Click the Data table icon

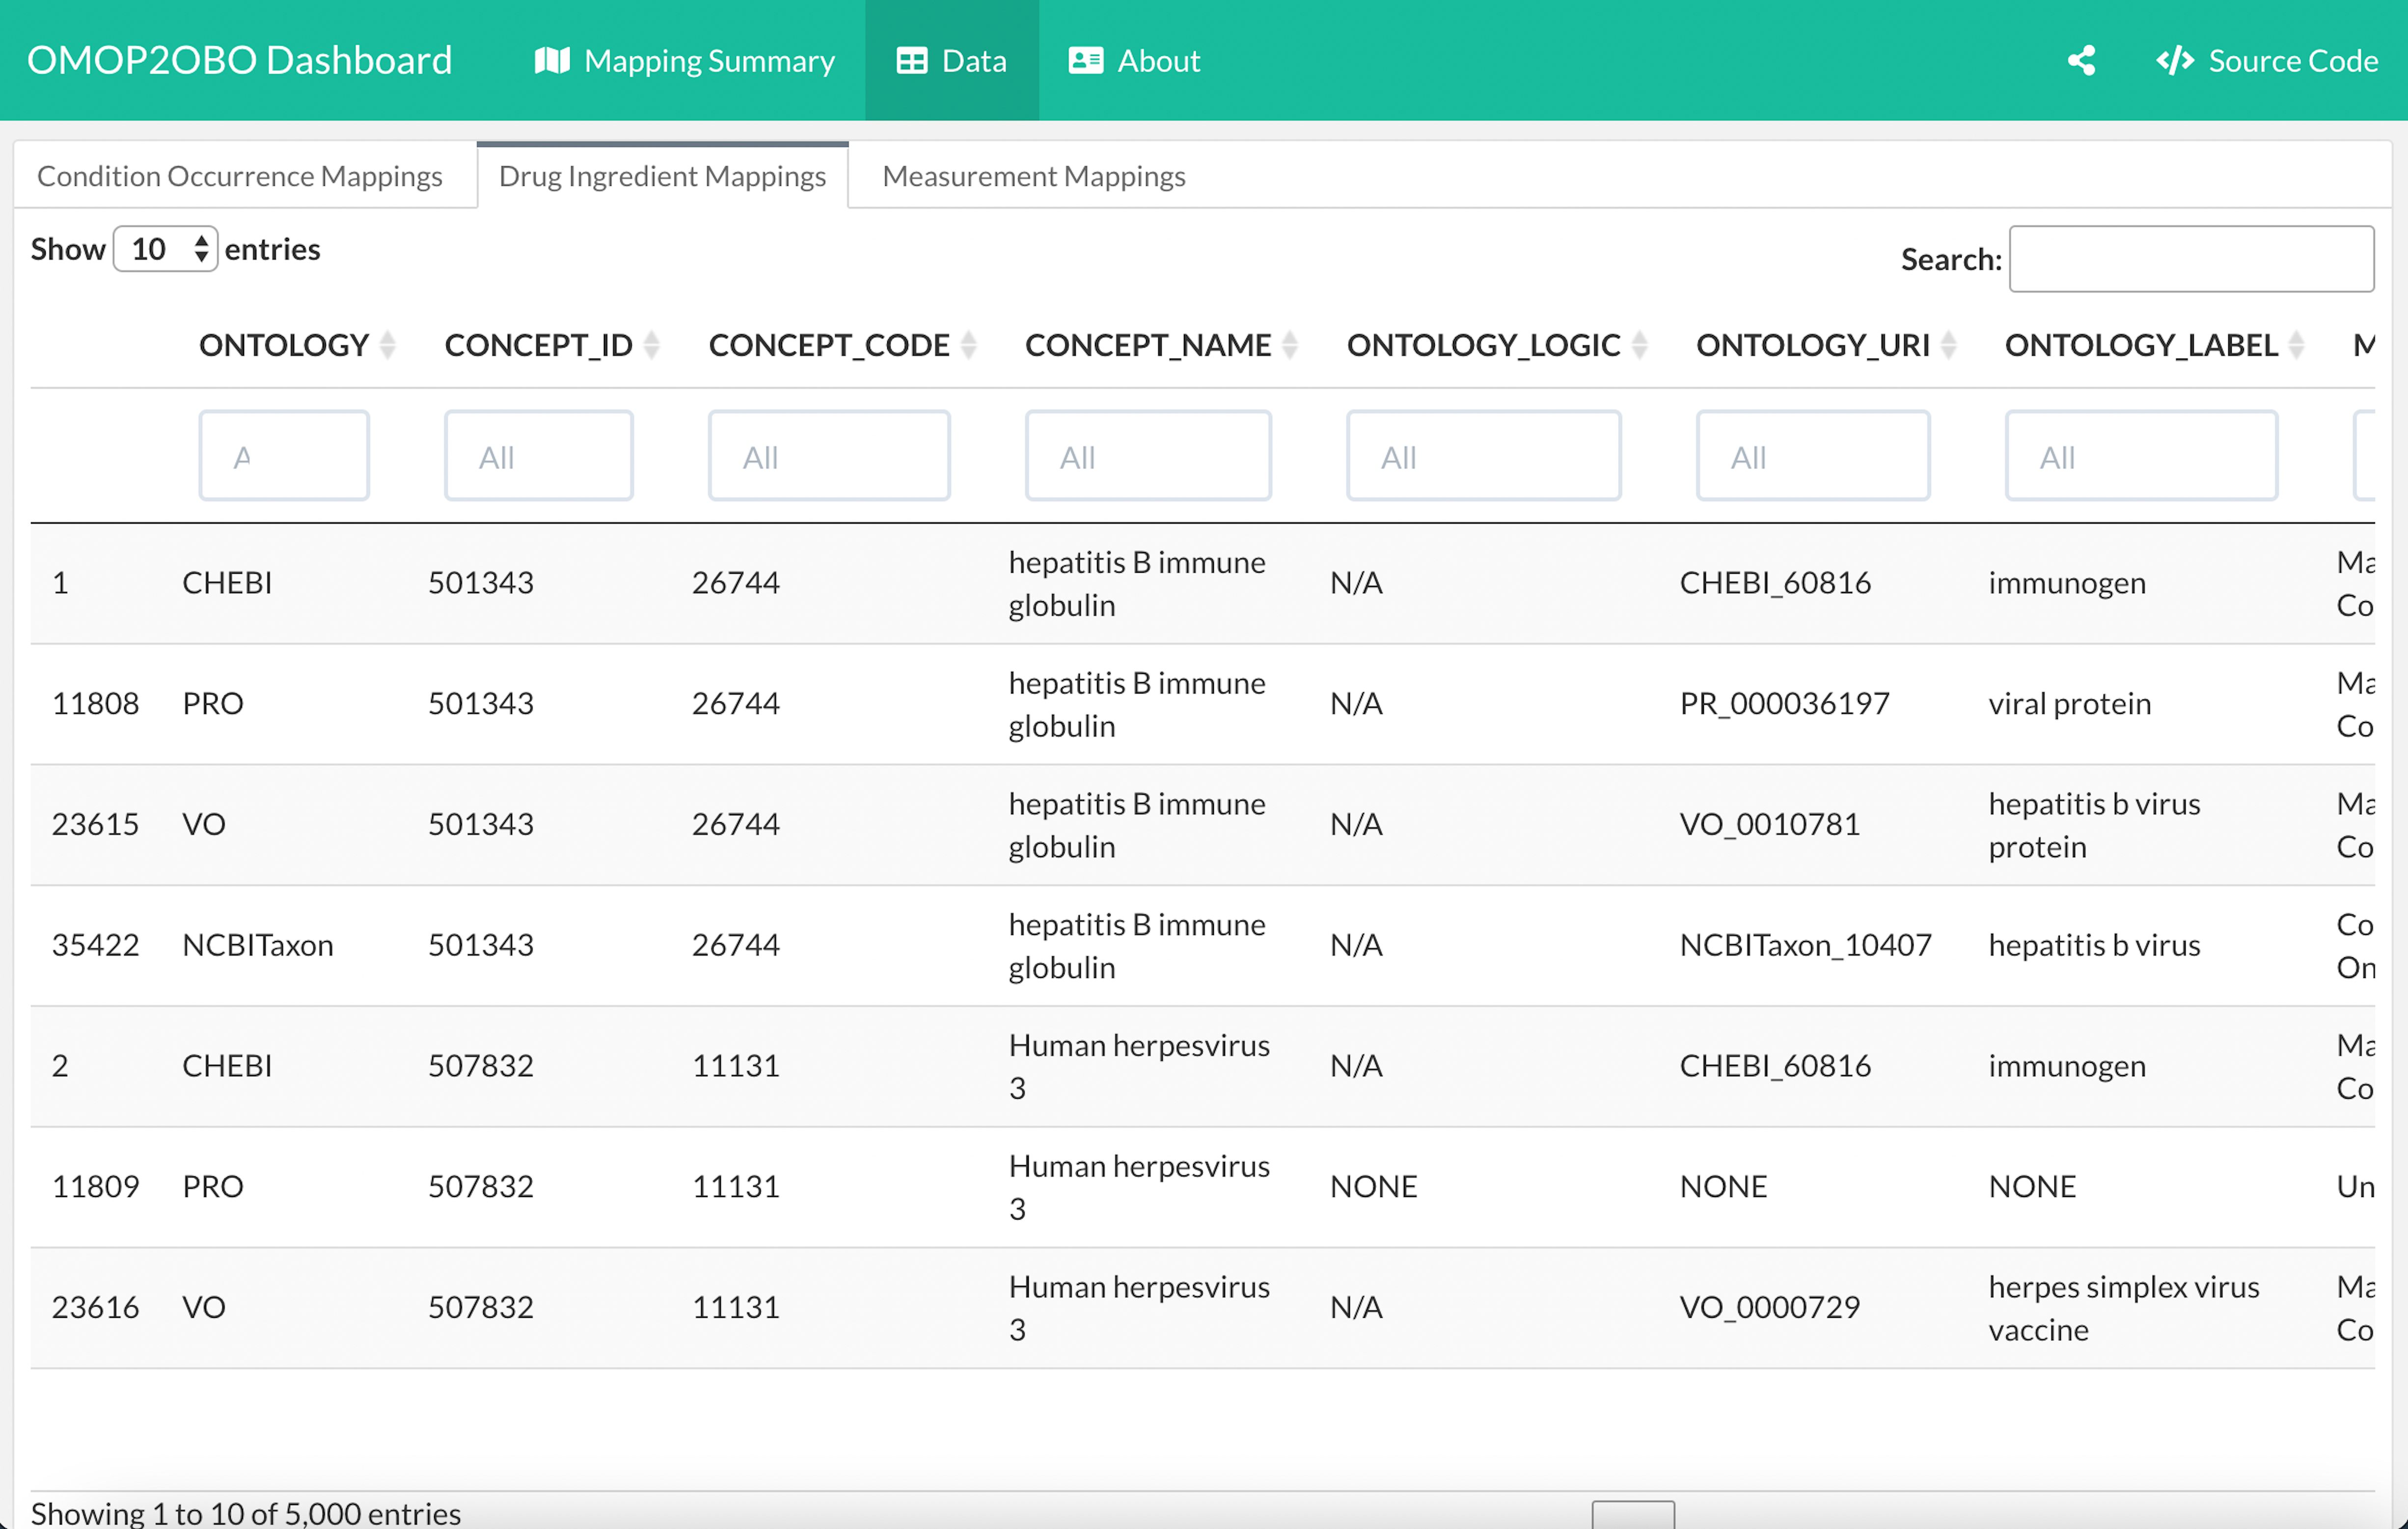tap(912, 61)
